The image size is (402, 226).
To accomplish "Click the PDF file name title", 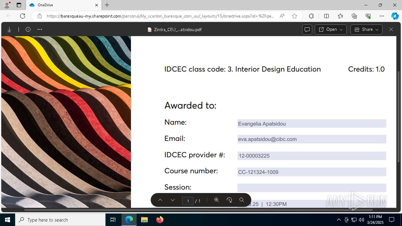I will 178,30.
